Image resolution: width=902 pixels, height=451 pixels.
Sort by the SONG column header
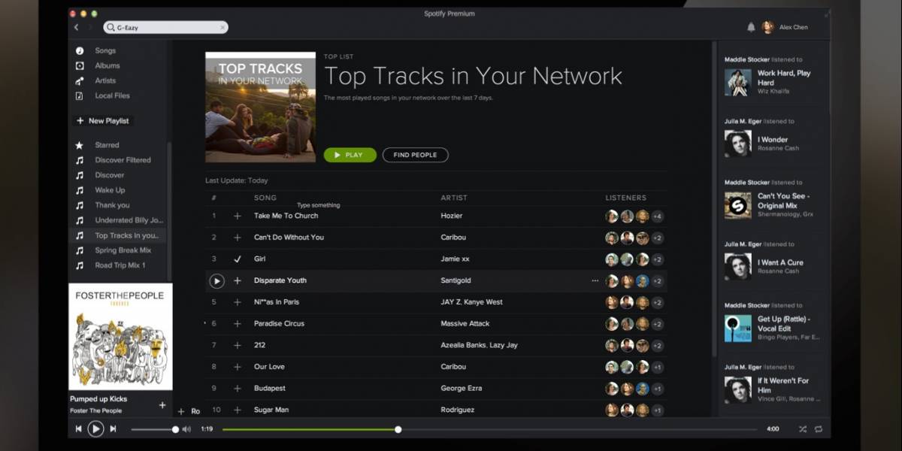tap(265, 198)
